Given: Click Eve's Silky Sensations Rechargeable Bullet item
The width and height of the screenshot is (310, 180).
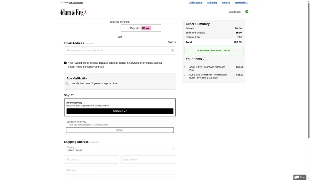Looking at the screenshot, I should tap(208, 76).
